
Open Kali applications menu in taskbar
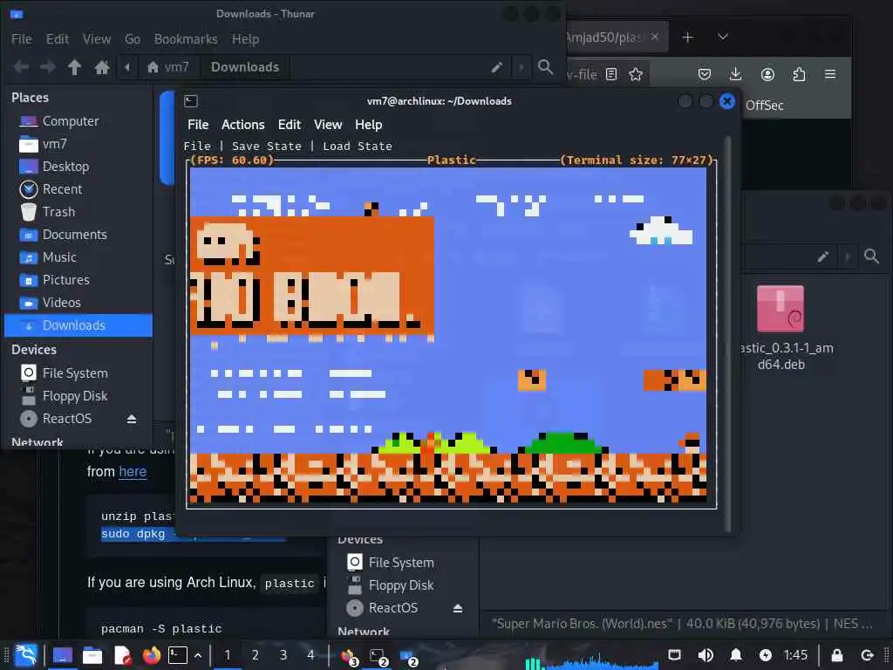coord(25,655)
